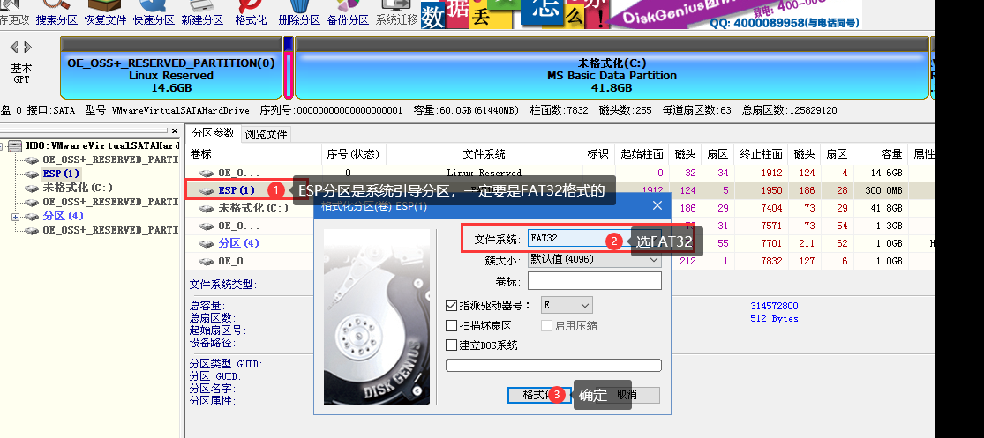This screenshot has height=438, width=984.
Task: Tick the 建立DOS系统 checkbox
Action: pos(451,345)
